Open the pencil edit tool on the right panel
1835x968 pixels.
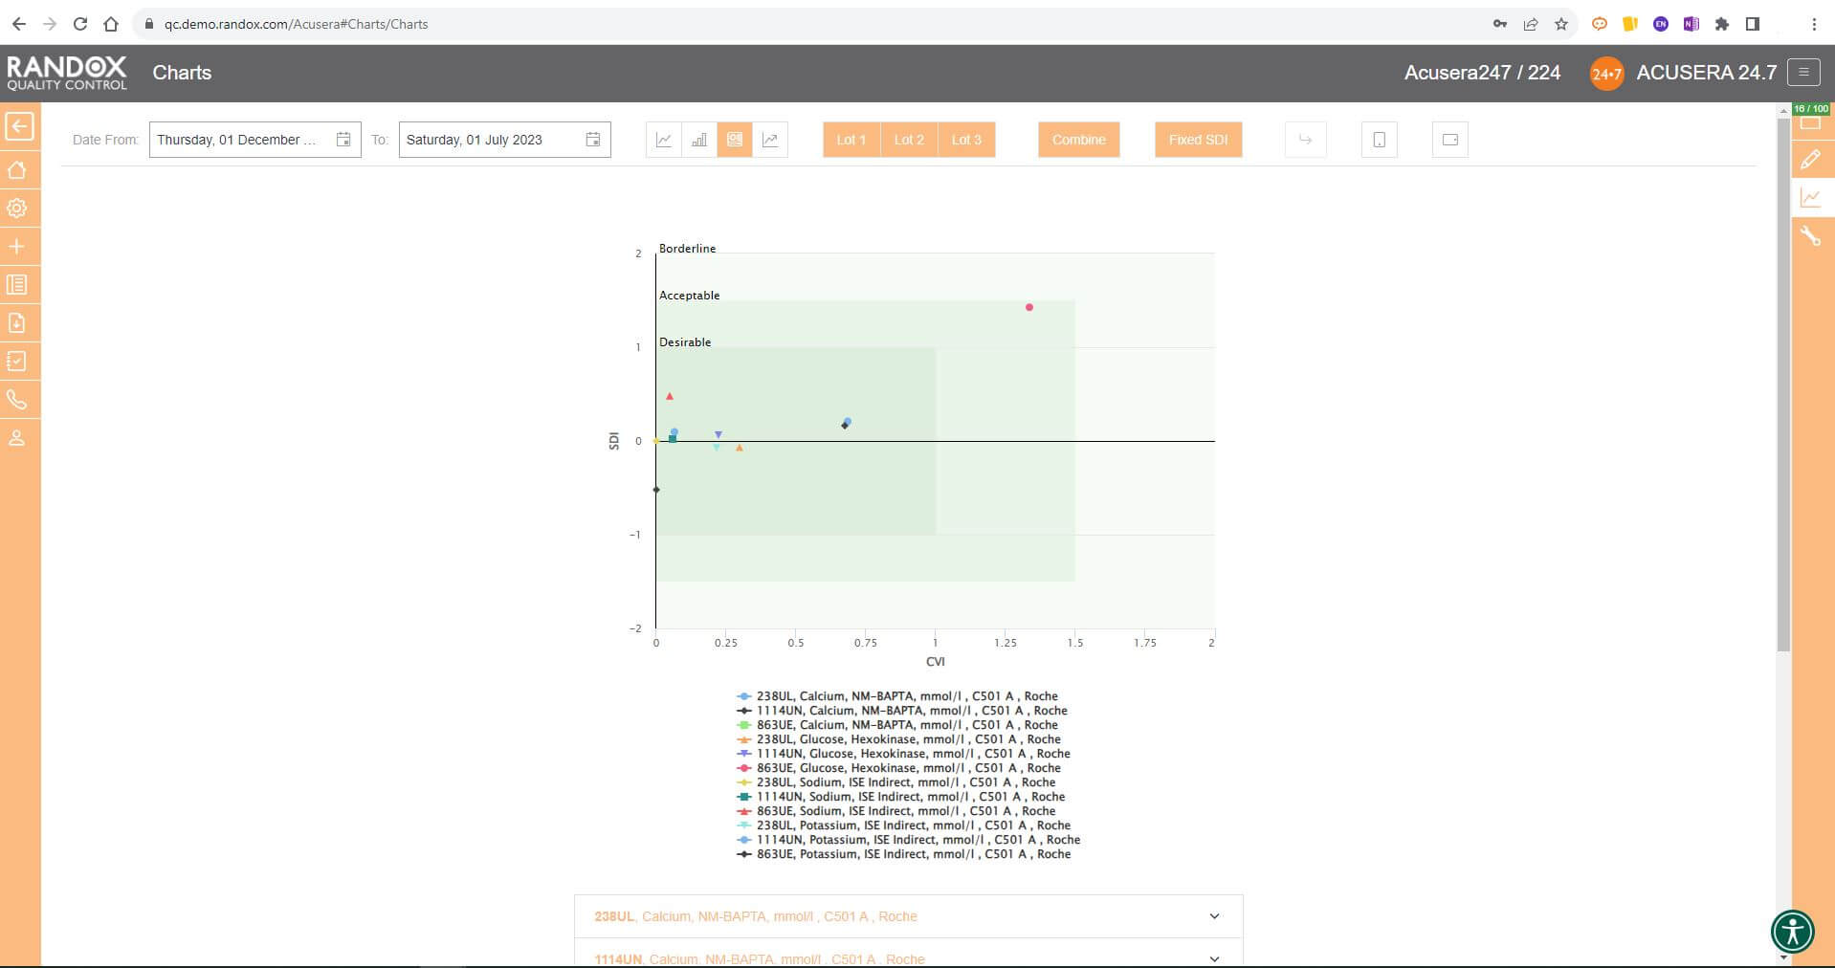tap(1813, 159)
